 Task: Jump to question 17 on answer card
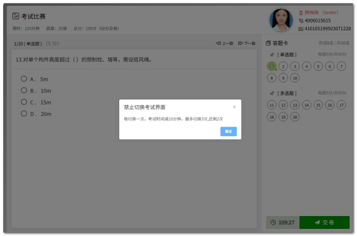[x=342, y=105]
